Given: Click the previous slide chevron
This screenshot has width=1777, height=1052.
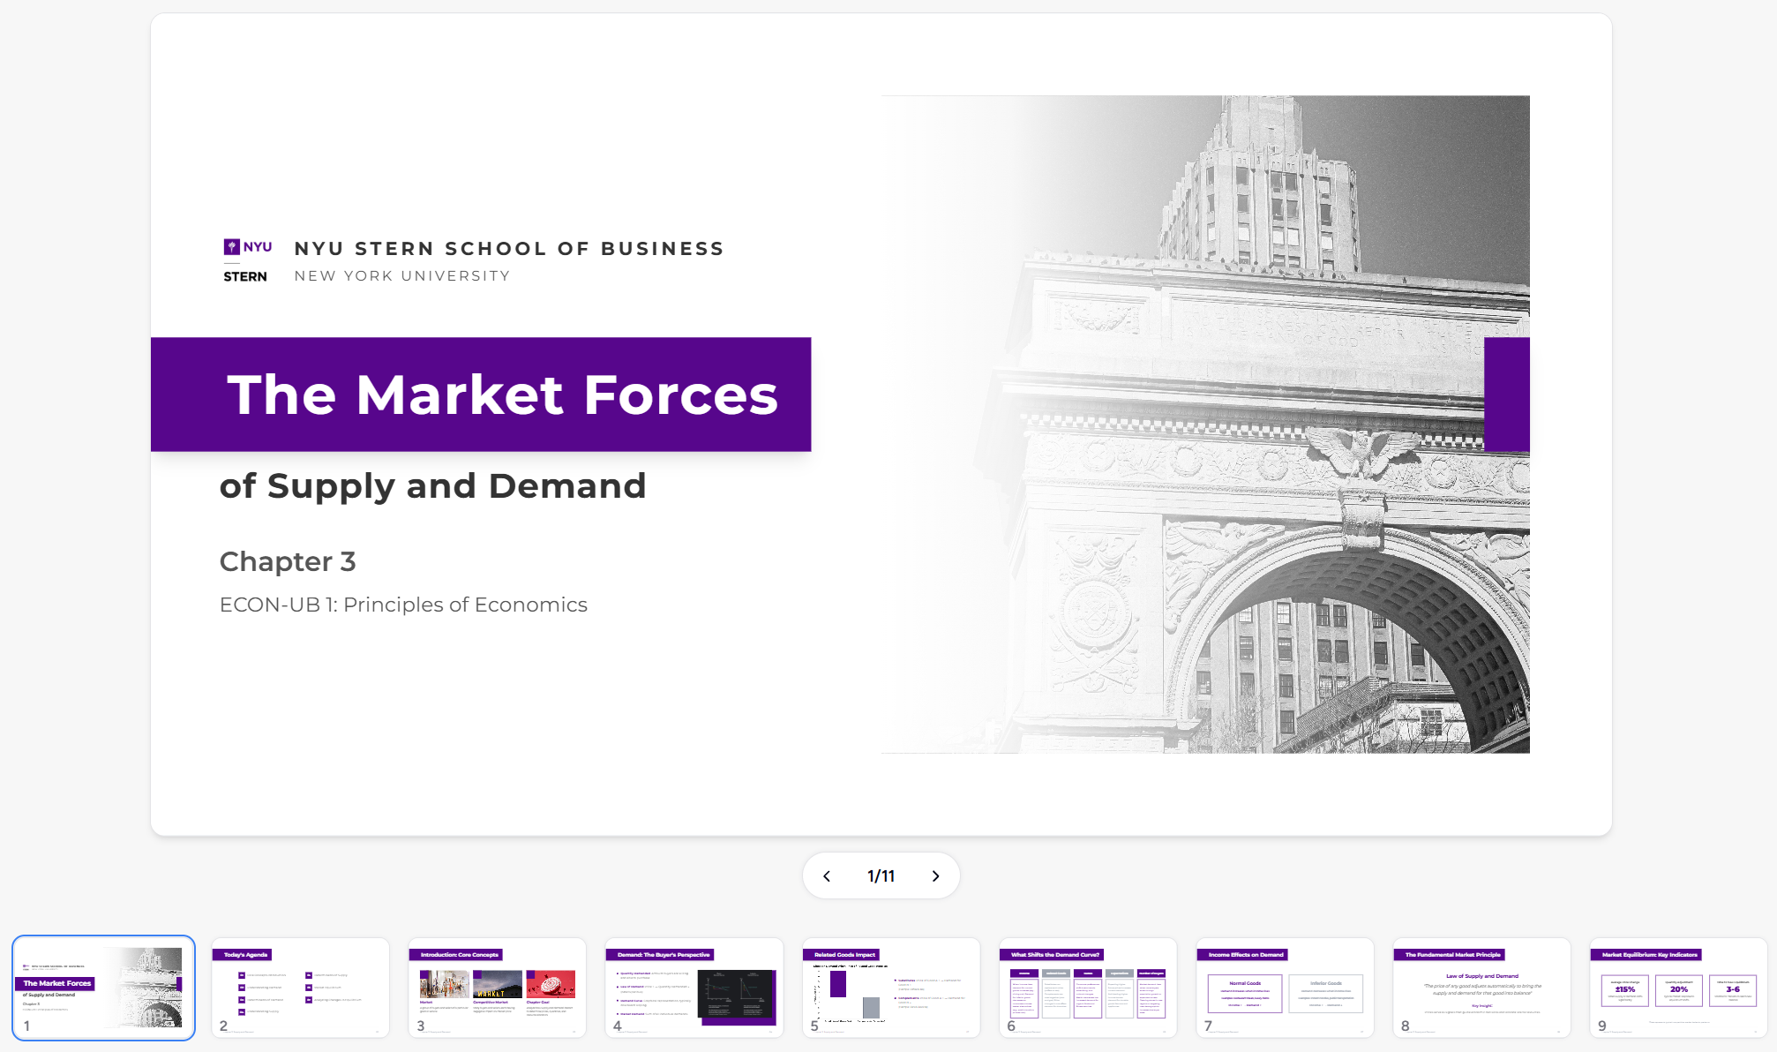Looking at the screenshot, I should [x=827, y=875].
